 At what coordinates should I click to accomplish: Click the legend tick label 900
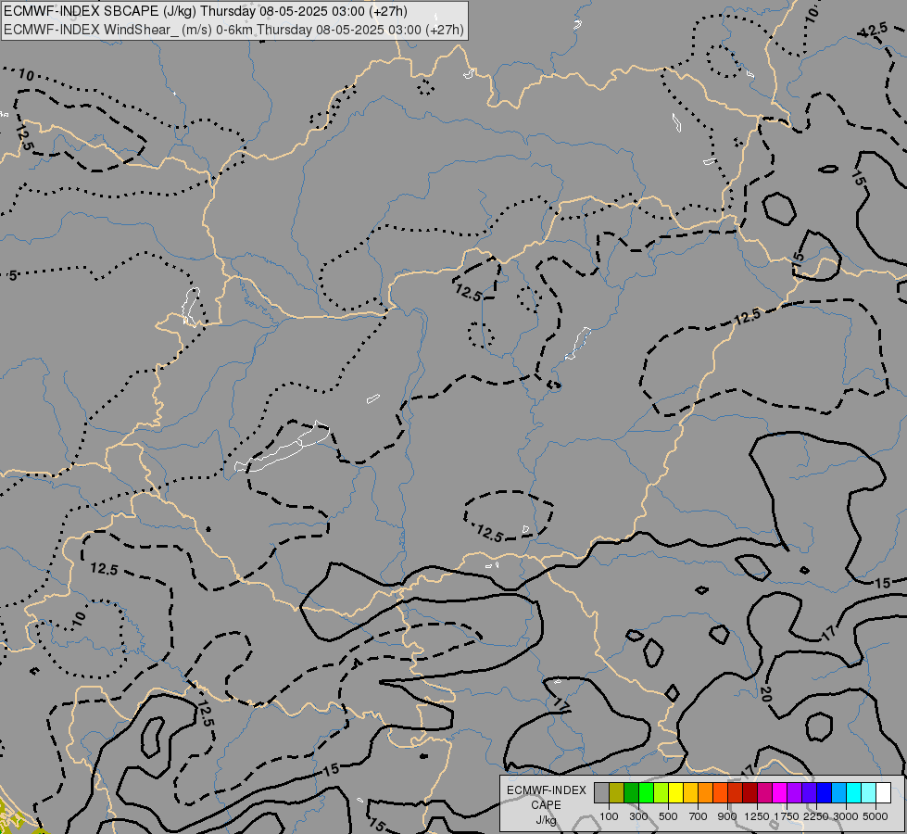[727, 816]
